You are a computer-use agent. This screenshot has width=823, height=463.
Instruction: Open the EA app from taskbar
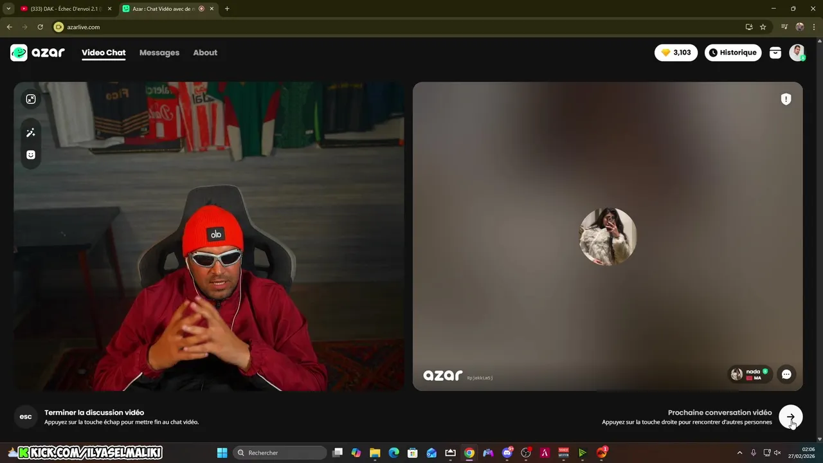tap(602, 453)
